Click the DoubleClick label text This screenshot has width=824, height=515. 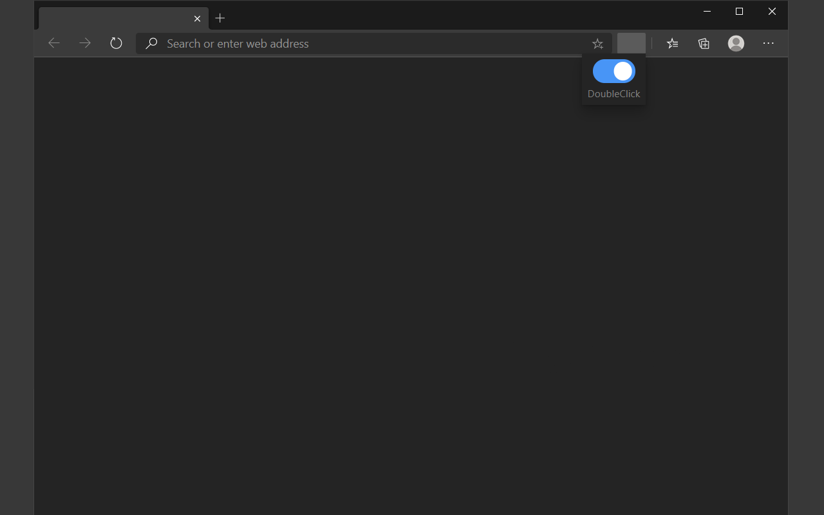614,94
